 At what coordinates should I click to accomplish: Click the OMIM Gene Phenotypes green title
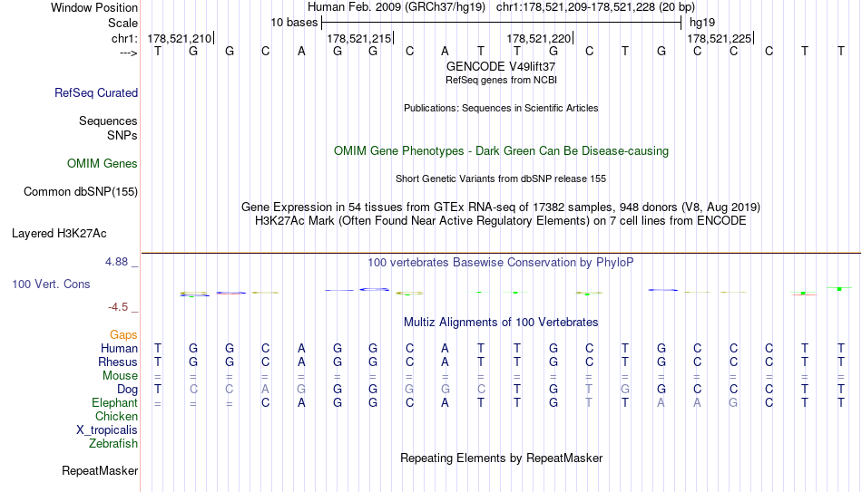tap(501, 151)
